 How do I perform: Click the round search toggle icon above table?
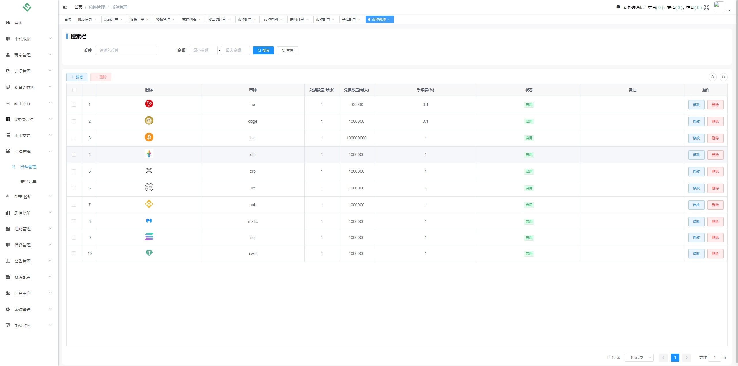point(712,77)
